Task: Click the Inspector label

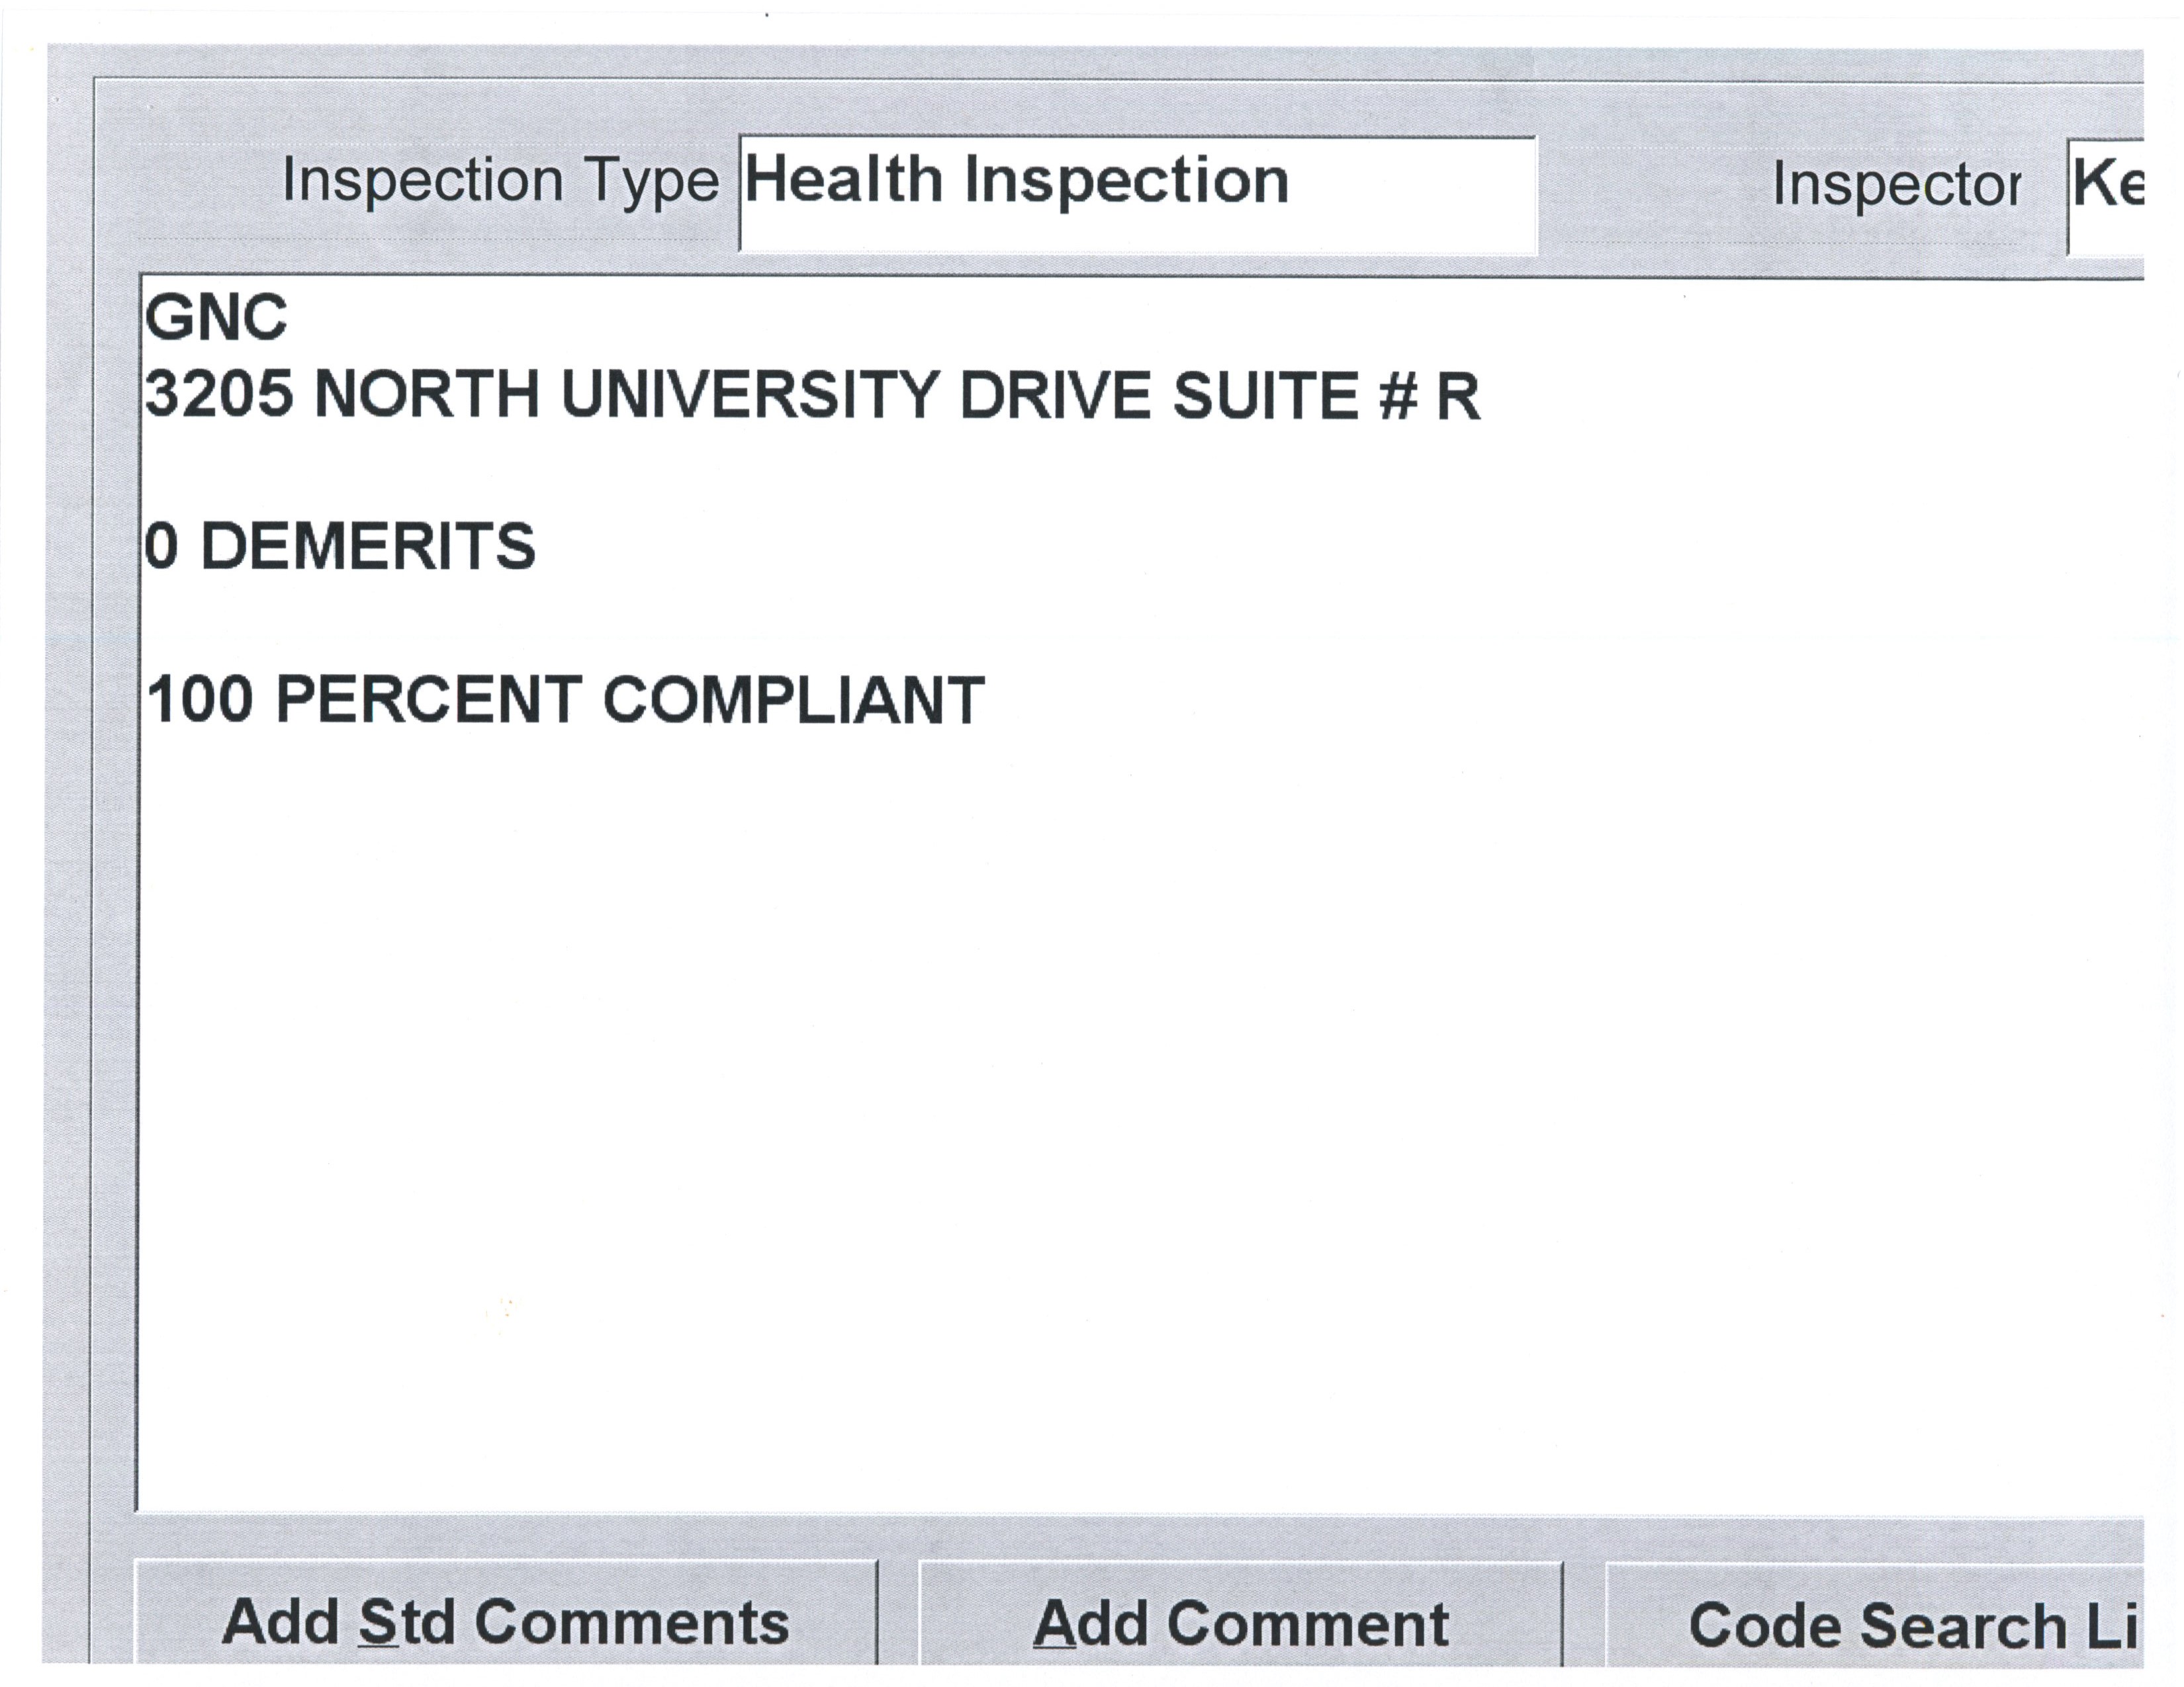Action: (1896, 186)
